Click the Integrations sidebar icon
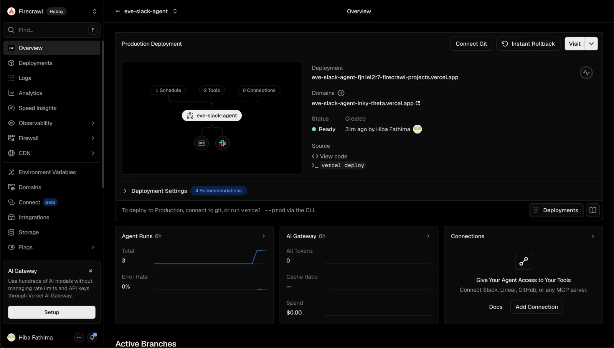614x348 pixels. point(12,217)
